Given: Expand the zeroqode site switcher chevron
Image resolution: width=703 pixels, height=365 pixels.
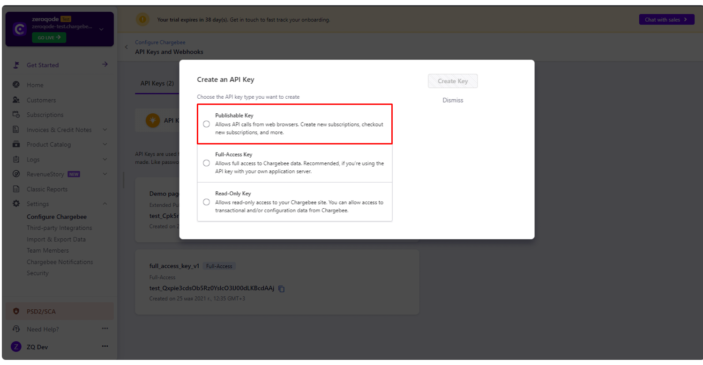Looking at the screenshot, I should point(102,29).
